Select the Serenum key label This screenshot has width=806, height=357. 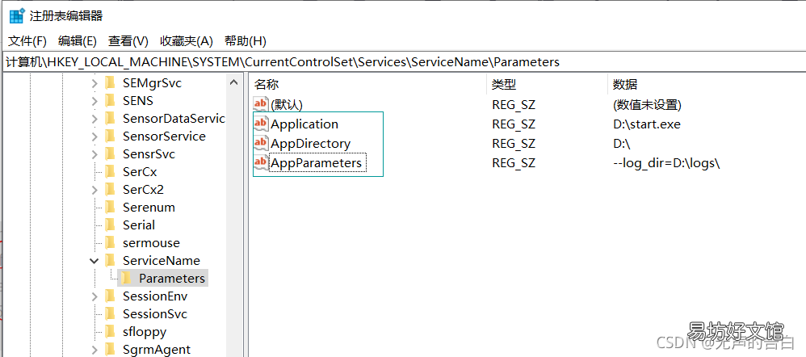point(149,208)
